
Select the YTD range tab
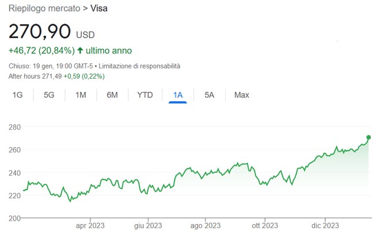pyautogui.click(x=145, y=95)
